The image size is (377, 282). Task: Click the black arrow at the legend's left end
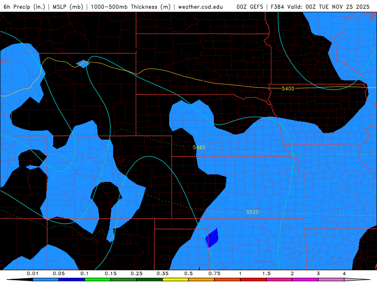pos(20,280)
